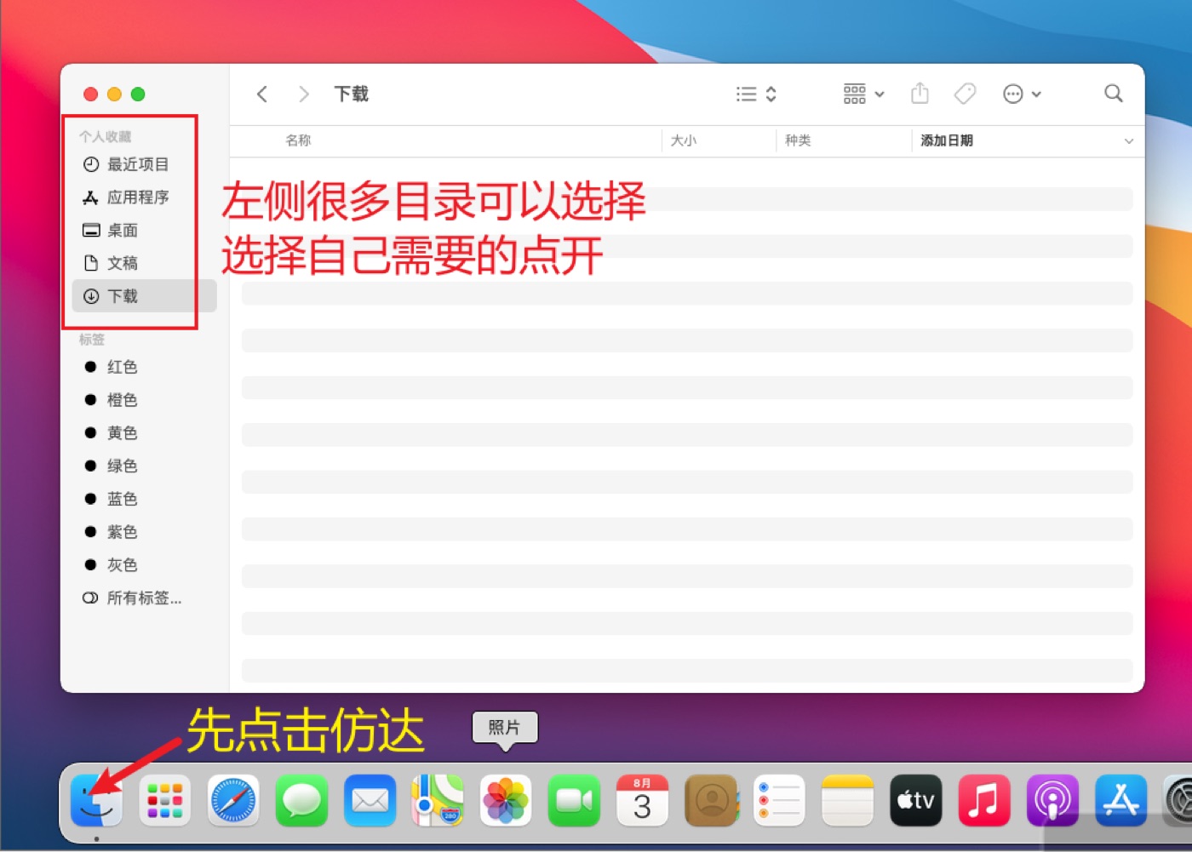Open Finder from the Dock
The height and width of the screenshot is (852, 1192).
96,800
